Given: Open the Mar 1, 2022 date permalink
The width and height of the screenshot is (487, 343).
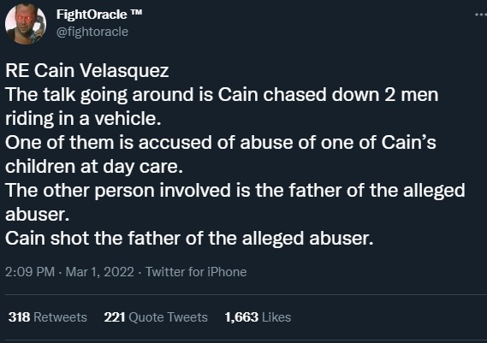Looking at the screenshot, I should click(x=99, y=272).
